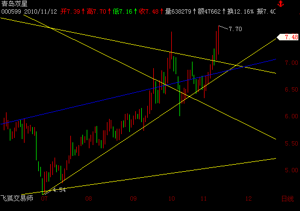
Task: Click the 7.48 current price tag
Action: tap(288, 37)
